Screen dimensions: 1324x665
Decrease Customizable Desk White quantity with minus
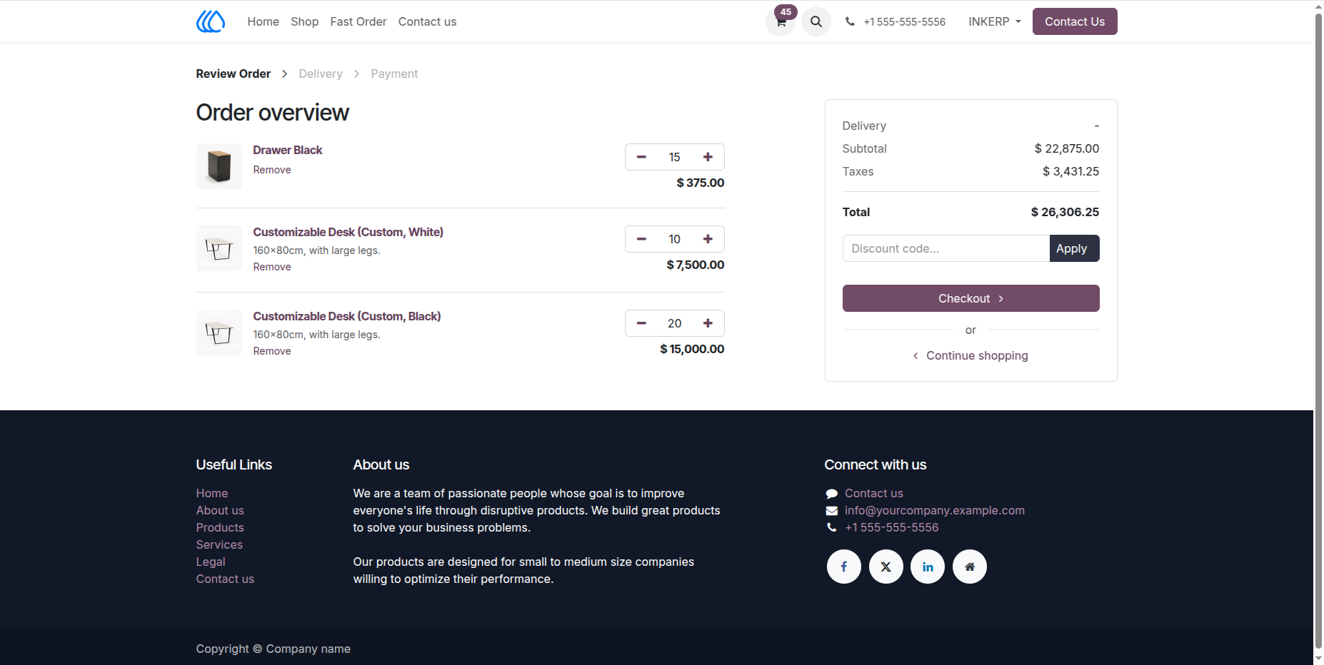(x=641, y=239)
